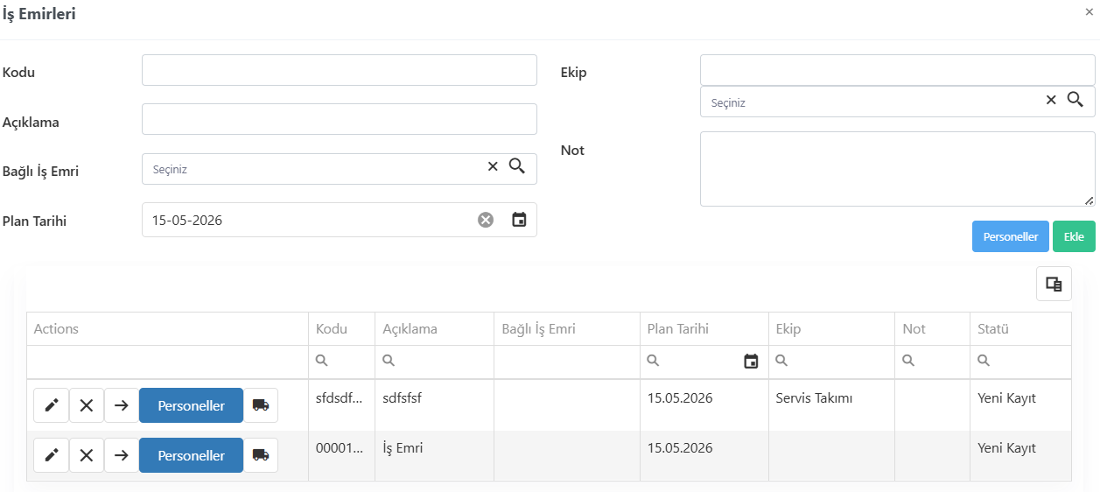Edit the sfdsdf row with pencil icon
This screenshot has height=492, width=1100.
(x=51, y=405)
